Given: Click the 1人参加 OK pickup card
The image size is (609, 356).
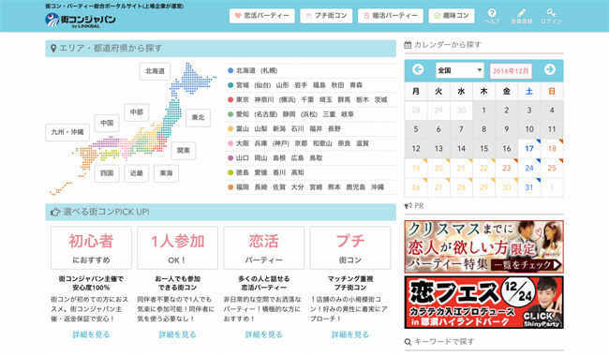Looking at the screenshot, I should (x=177, y=247).
